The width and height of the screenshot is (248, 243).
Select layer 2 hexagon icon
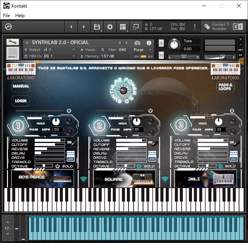pyautogui.click(x=99, y=126)
